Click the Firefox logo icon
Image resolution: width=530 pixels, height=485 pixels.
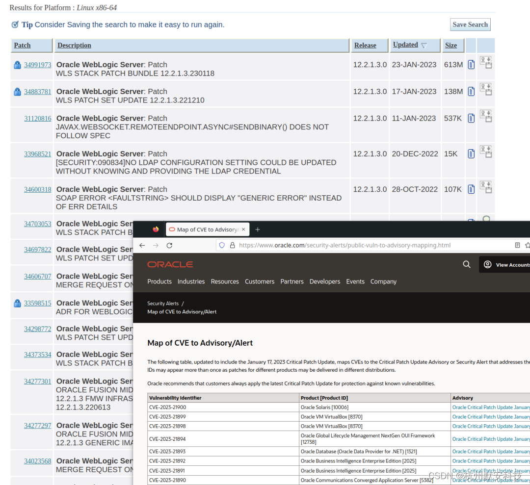pyautogui.click(x=156, y=230)
